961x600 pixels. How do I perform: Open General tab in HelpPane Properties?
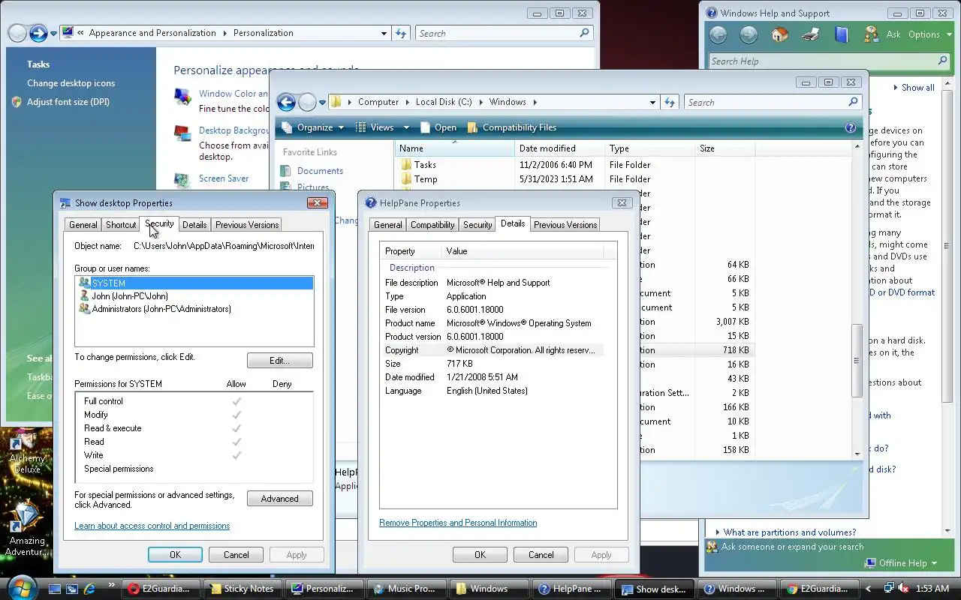(x=387, y=225)
